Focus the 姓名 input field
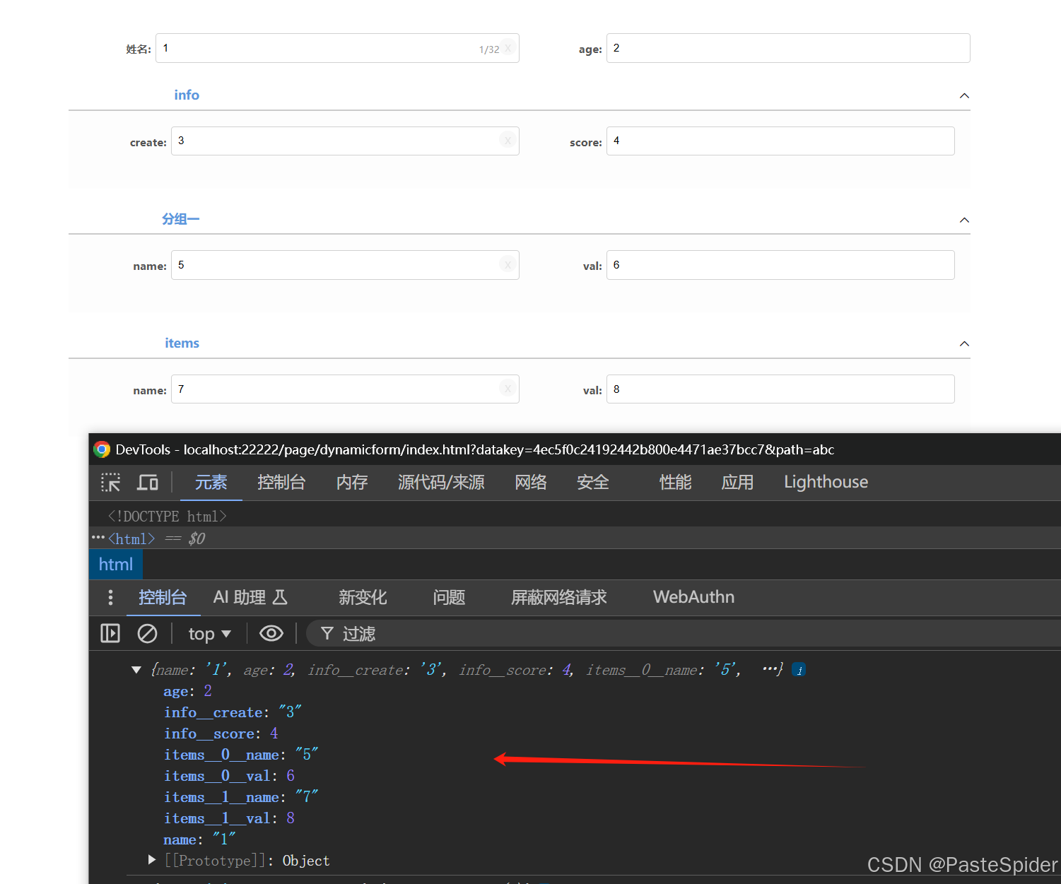This screenshot has width=1061, height=884. (337, 48)
